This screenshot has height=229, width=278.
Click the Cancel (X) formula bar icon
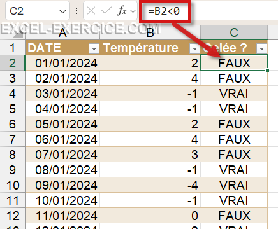click(91, 11)
